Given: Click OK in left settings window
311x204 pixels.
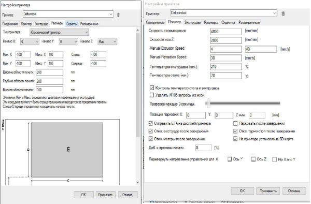Looking at the screenshot, I should pos(83,195).
